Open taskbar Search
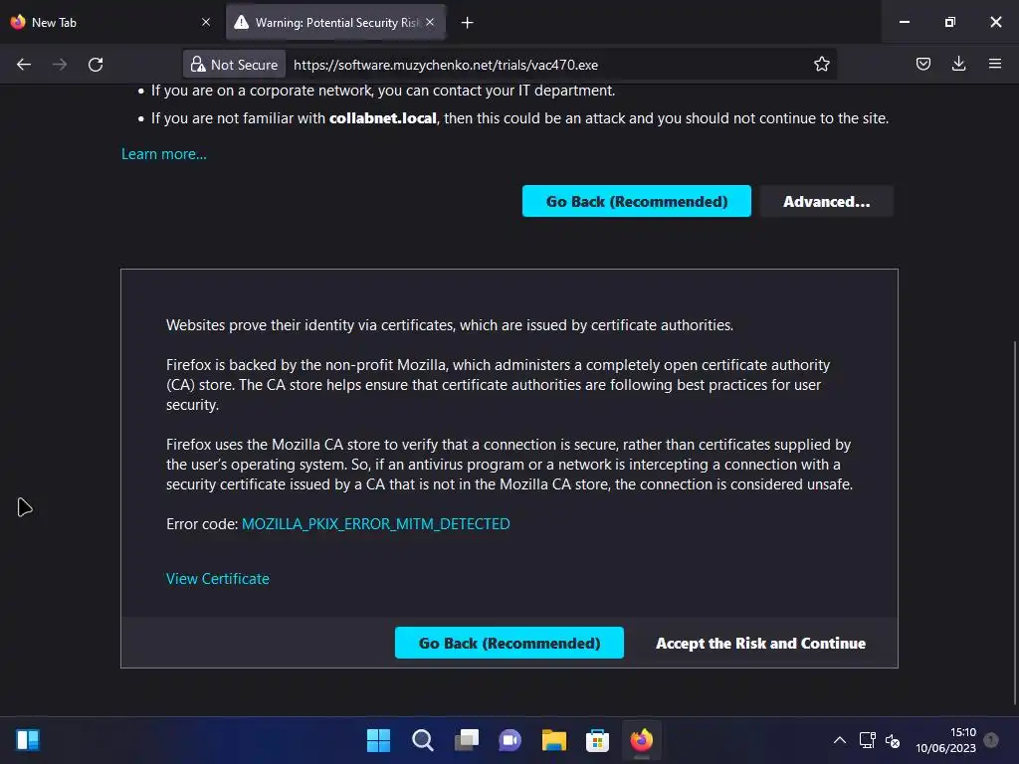The height and width of the screenshot is (764, 1019). click(422, 740)
